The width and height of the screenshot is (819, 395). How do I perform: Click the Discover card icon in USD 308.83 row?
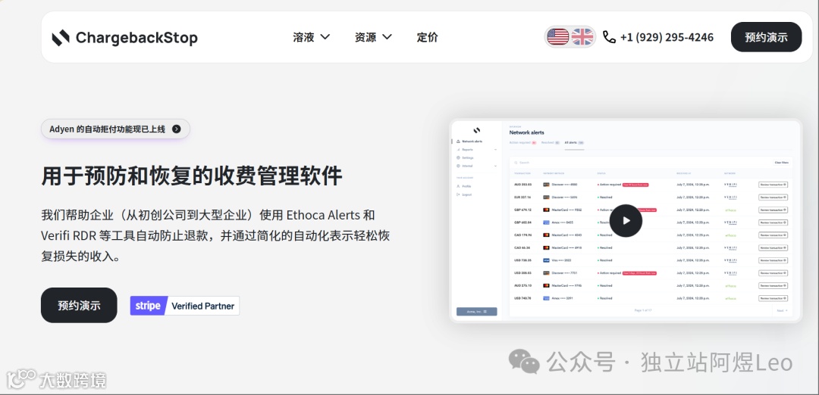point(546,272)
